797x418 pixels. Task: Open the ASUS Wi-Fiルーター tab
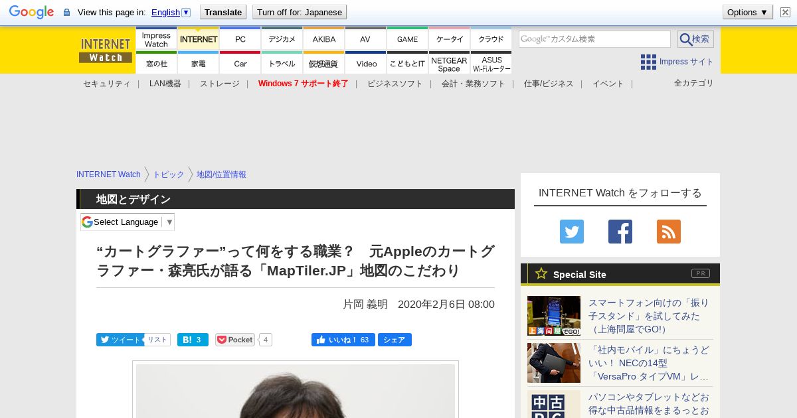click(491, 63)
